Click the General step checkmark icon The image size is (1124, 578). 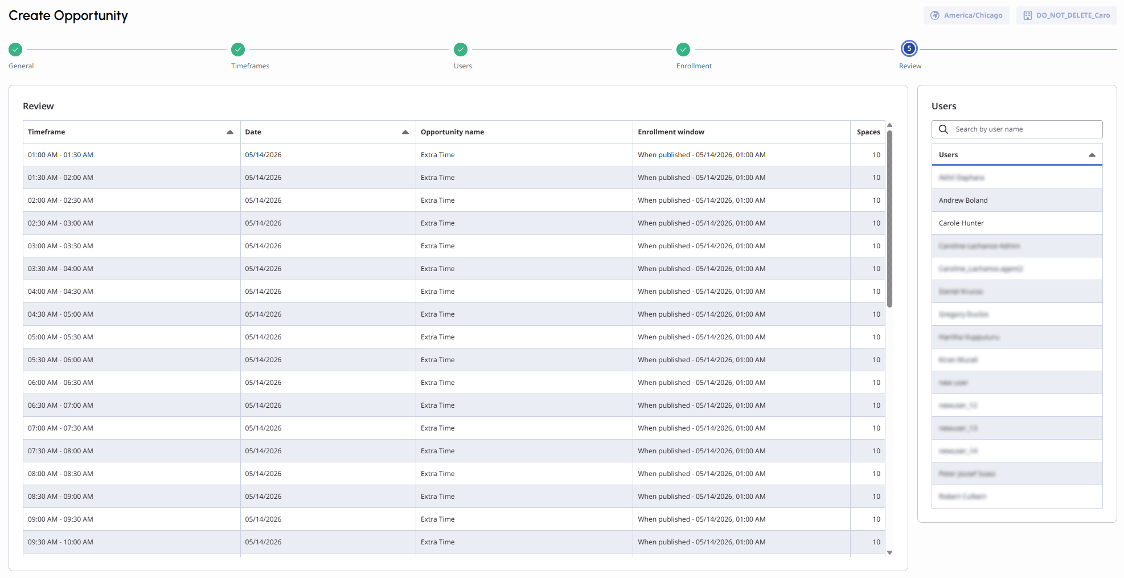15,50
